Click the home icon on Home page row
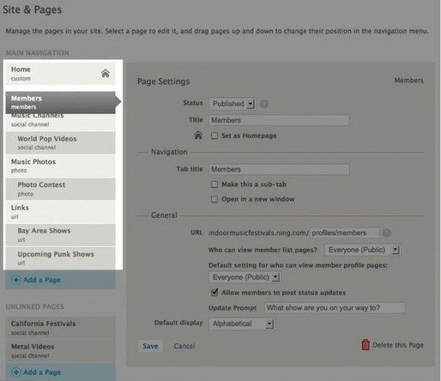The image size is (441, 381). 106,73
